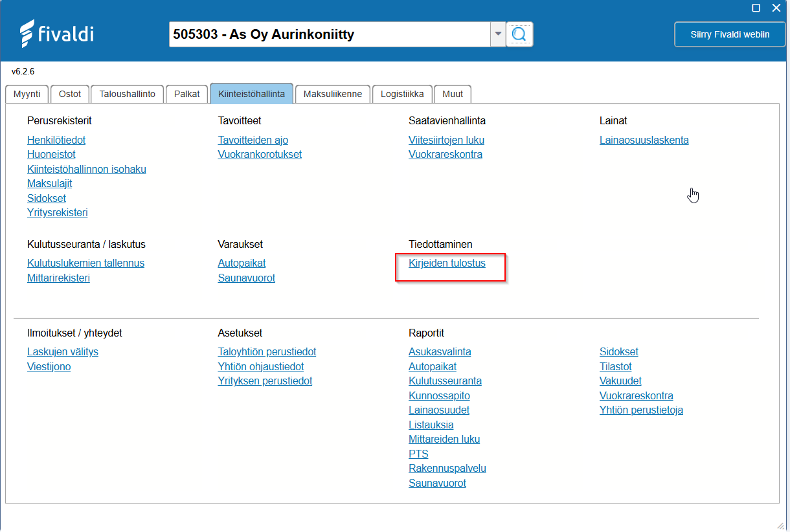Open Kirjeiden tulostus
This screenshot has height=532, width=790.
tap(447, 263)
